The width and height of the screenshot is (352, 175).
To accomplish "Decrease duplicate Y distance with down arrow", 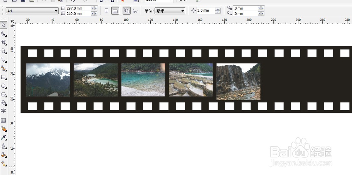I will [x=259, y=14].
